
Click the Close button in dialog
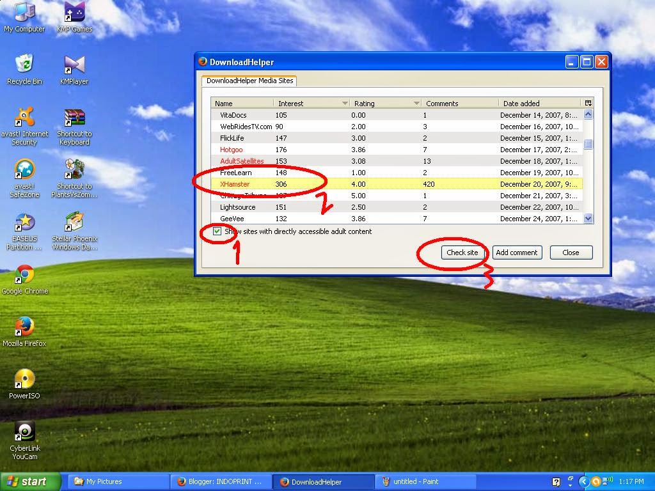[x=571, y=252]
